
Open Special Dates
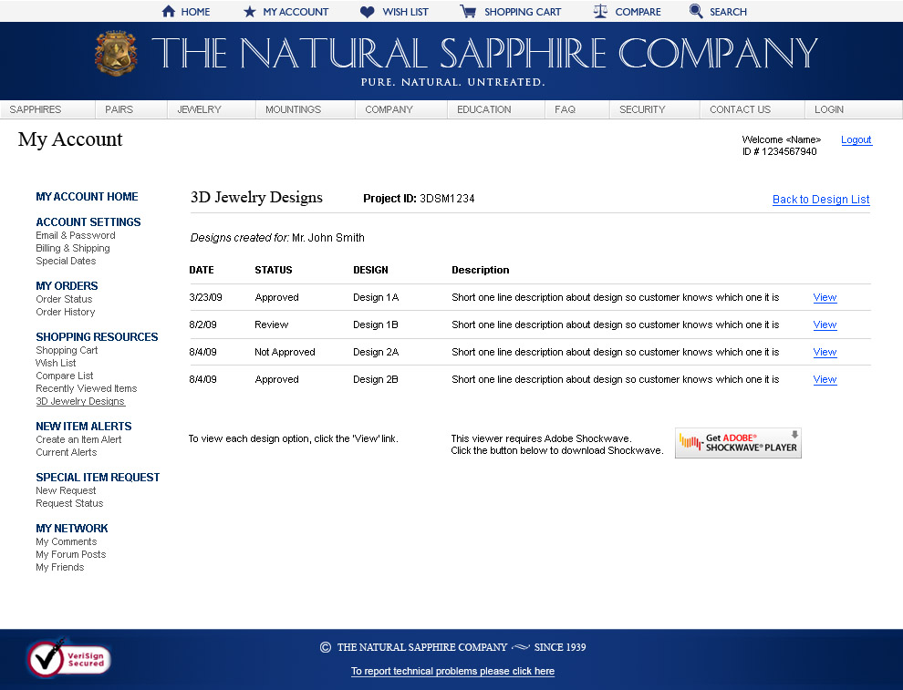click(x=66, y=261)
